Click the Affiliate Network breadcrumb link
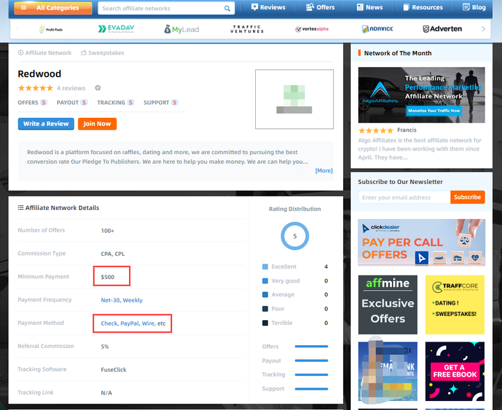This screenshot has width=502, height=410. 45,53
